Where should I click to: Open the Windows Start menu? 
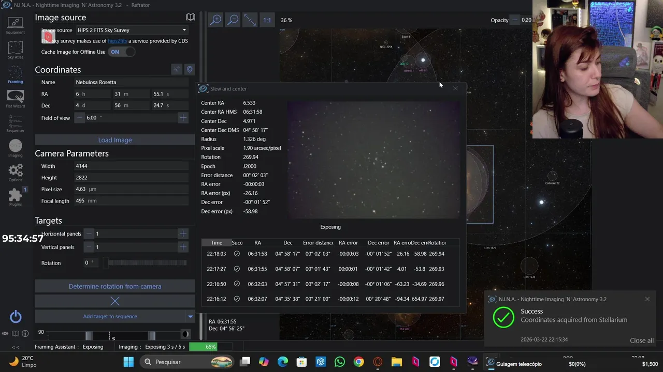click(128, 362)
